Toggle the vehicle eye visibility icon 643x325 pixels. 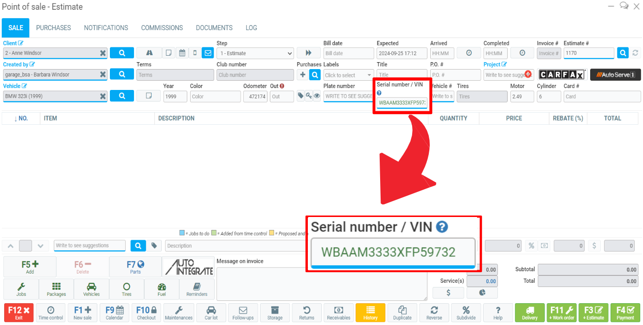click(317, 96)
